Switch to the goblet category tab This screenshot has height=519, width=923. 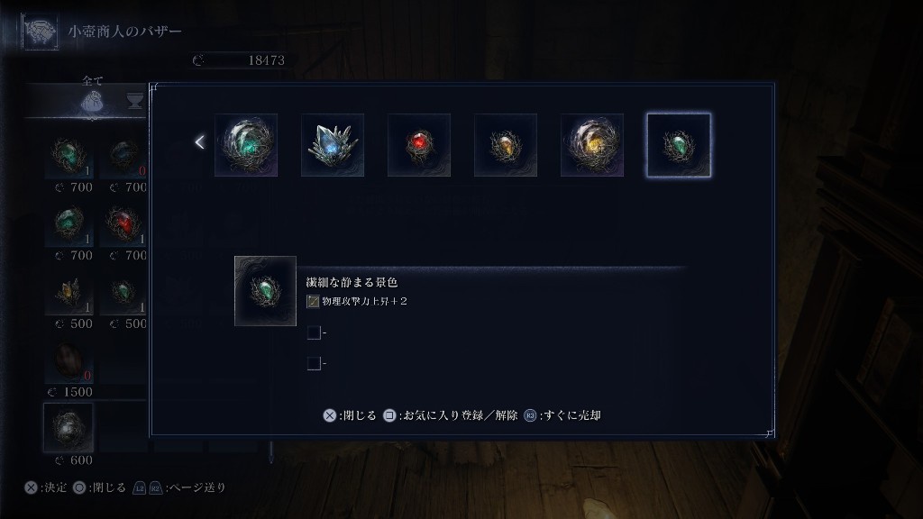(x=135, y=101)
